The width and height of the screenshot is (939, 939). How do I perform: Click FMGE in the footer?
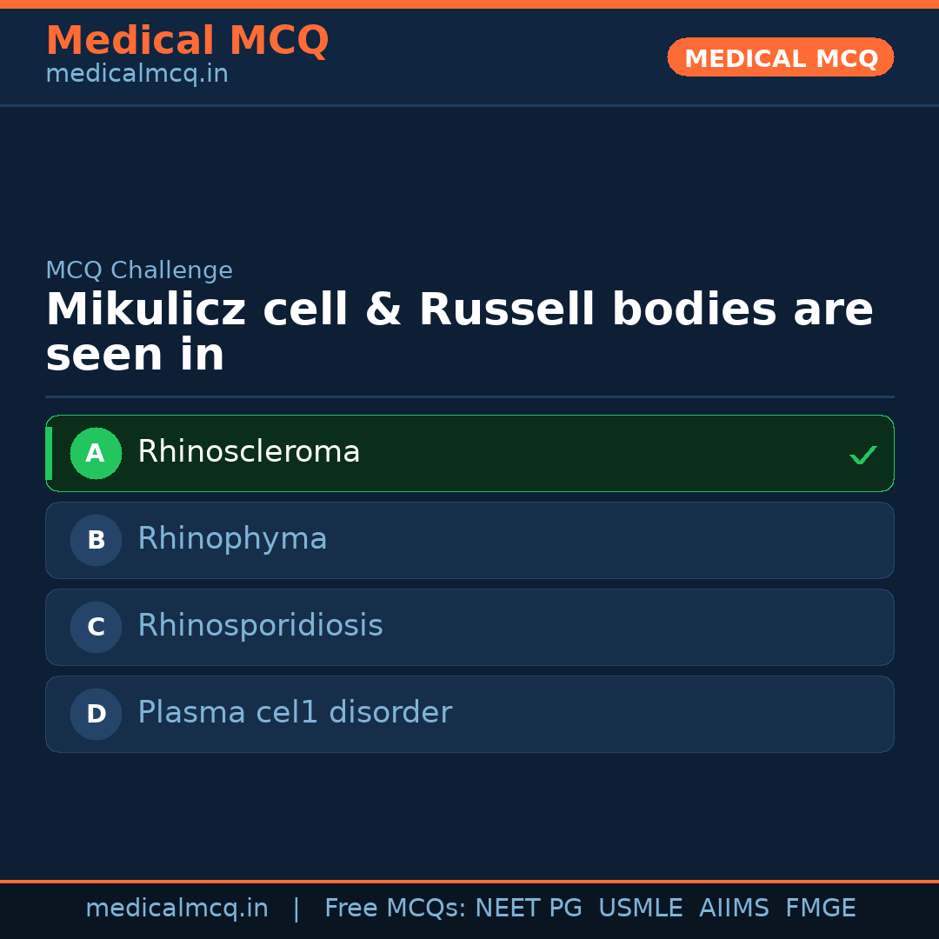[820, 909]
